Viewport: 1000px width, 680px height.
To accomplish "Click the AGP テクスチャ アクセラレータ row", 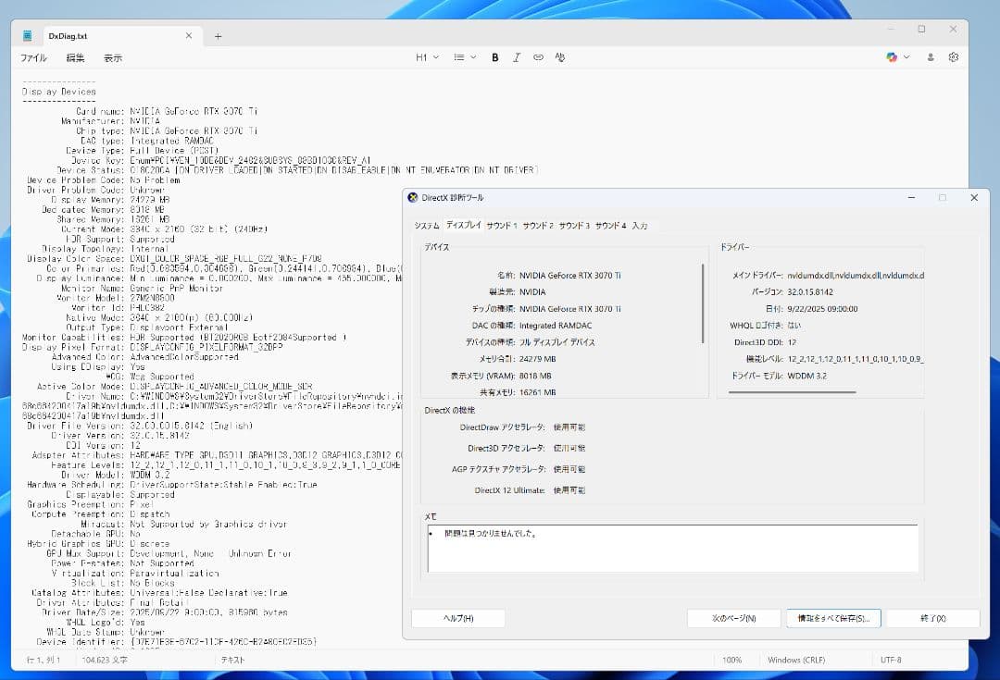I will pyautogui.click(x=519, y=469).
